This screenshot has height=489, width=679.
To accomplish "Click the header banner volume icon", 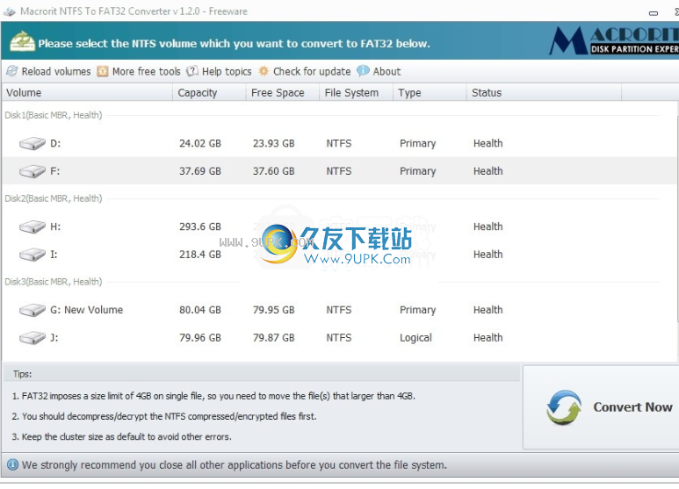I will tap(23, 41).
